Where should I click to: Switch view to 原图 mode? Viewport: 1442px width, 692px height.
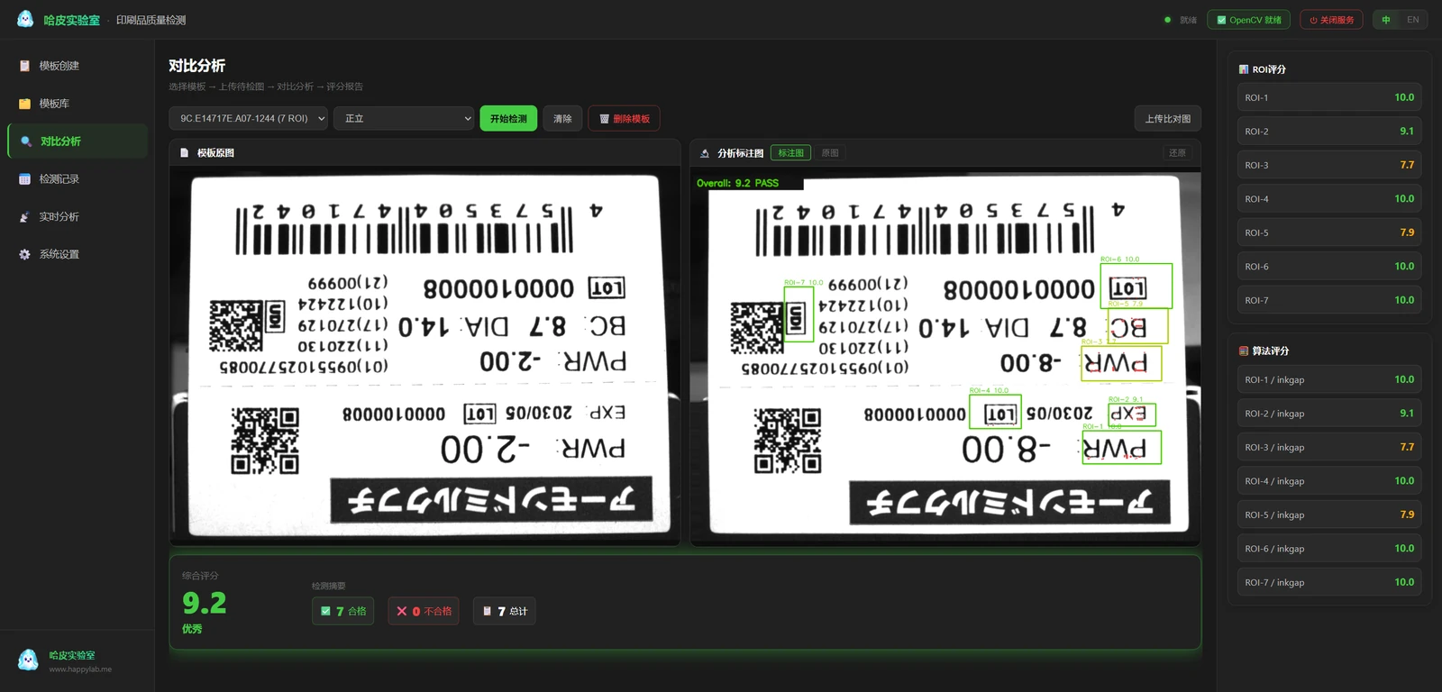click(x=830, y=153)
